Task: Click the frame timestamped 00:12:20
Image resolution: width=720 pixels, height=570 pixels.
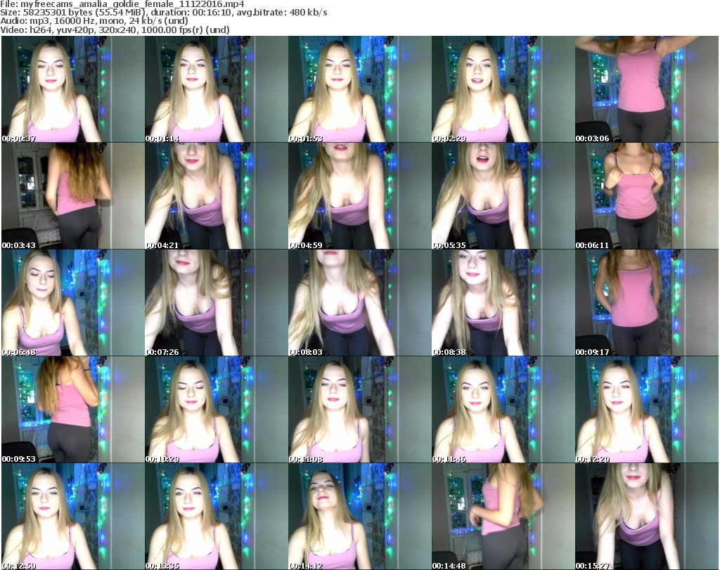Action: click(646, 410)
